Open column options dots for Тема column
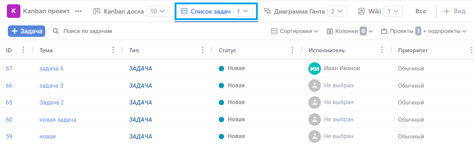Viewport: 474px width, 146px height. coord(113,50)
